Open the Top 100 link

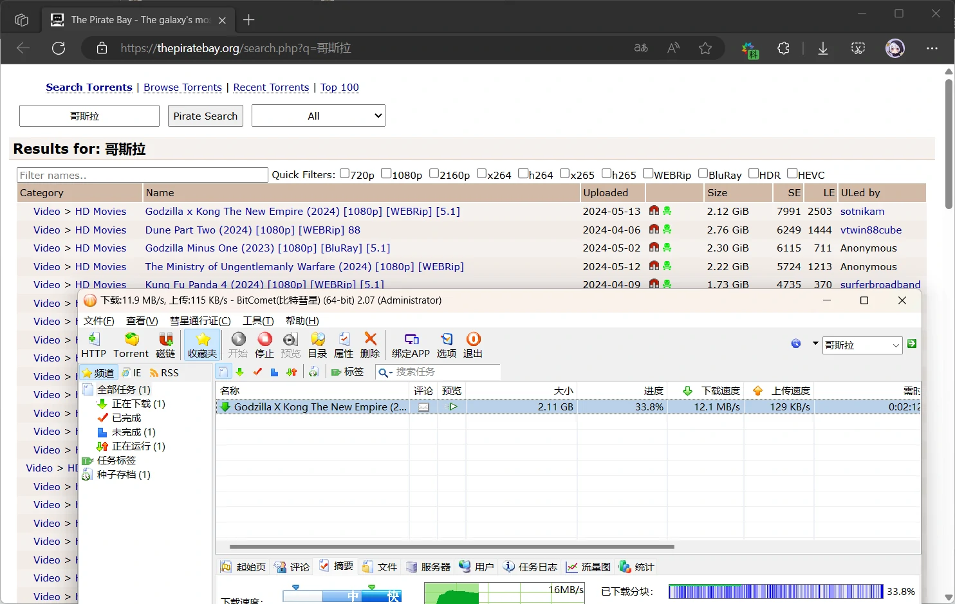point(340,87)
